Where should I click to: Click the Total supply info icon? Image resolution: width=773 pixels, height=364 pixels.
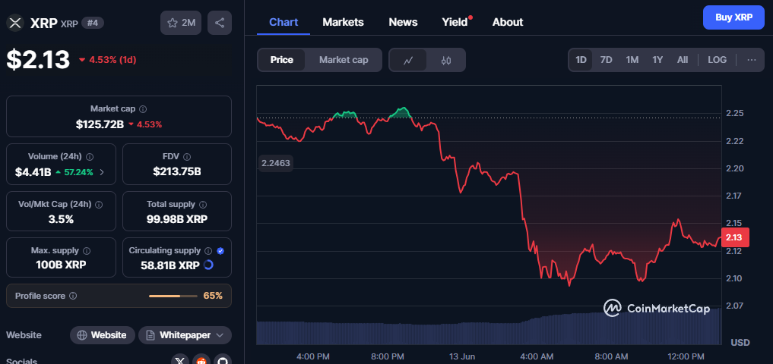pos(203,204)
